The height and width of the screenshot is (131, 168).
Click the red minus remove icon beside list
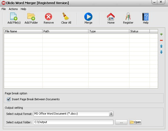point(161,40)
